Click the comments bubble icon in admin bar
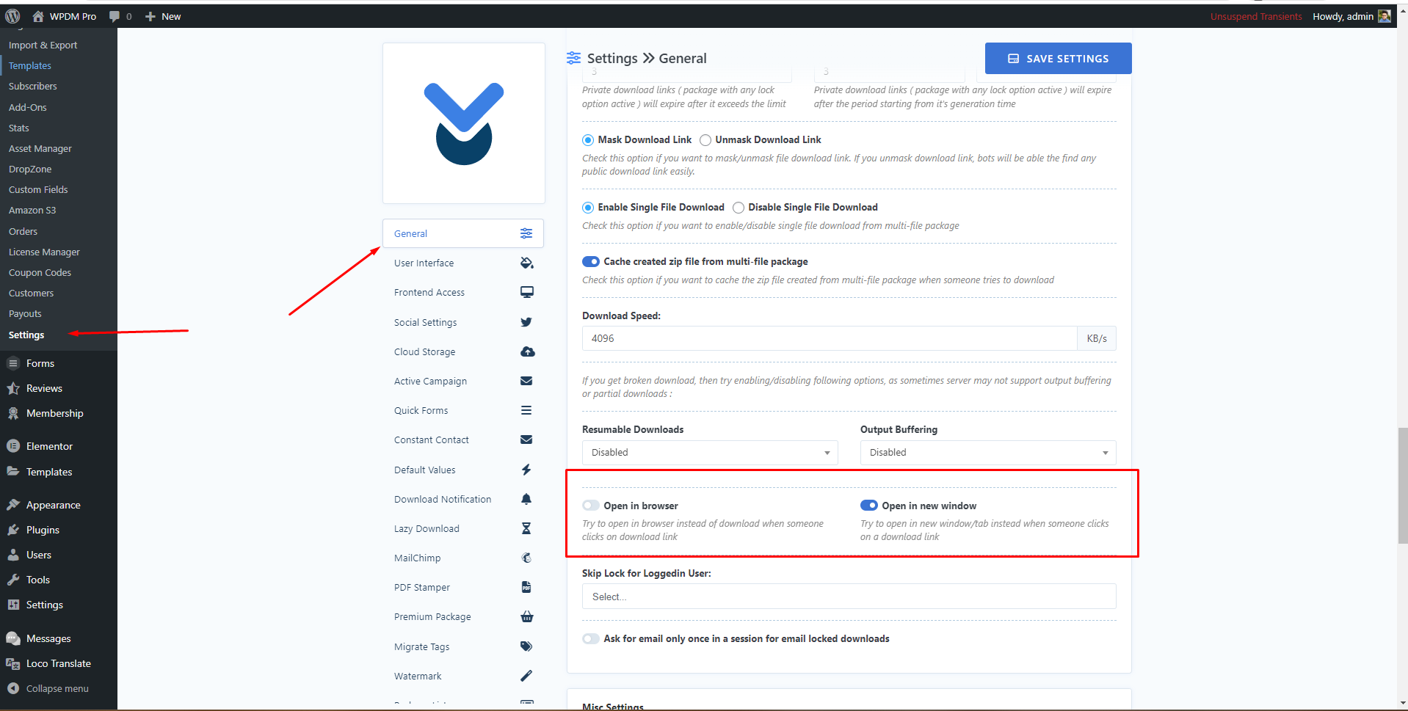 (x=115, y=16)
